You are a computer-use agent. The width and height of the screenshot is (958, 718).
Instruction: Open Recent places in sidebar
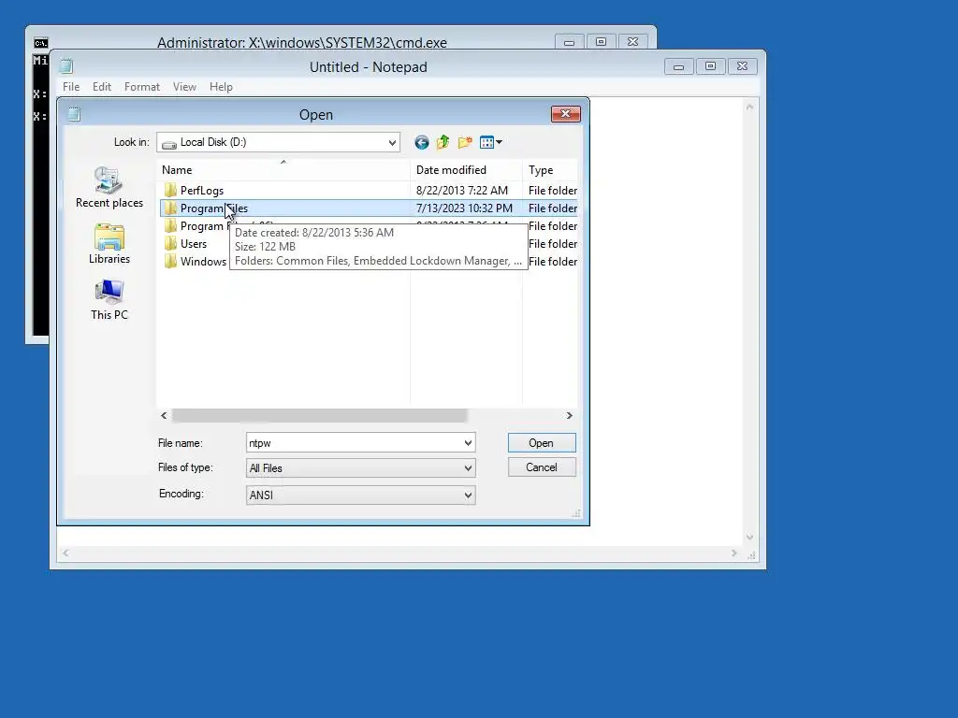pyautogui.click(x=109, y=188)
